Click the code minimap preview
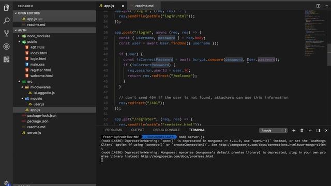This screenshot has width=331, height=186. (x=315, y=33)
